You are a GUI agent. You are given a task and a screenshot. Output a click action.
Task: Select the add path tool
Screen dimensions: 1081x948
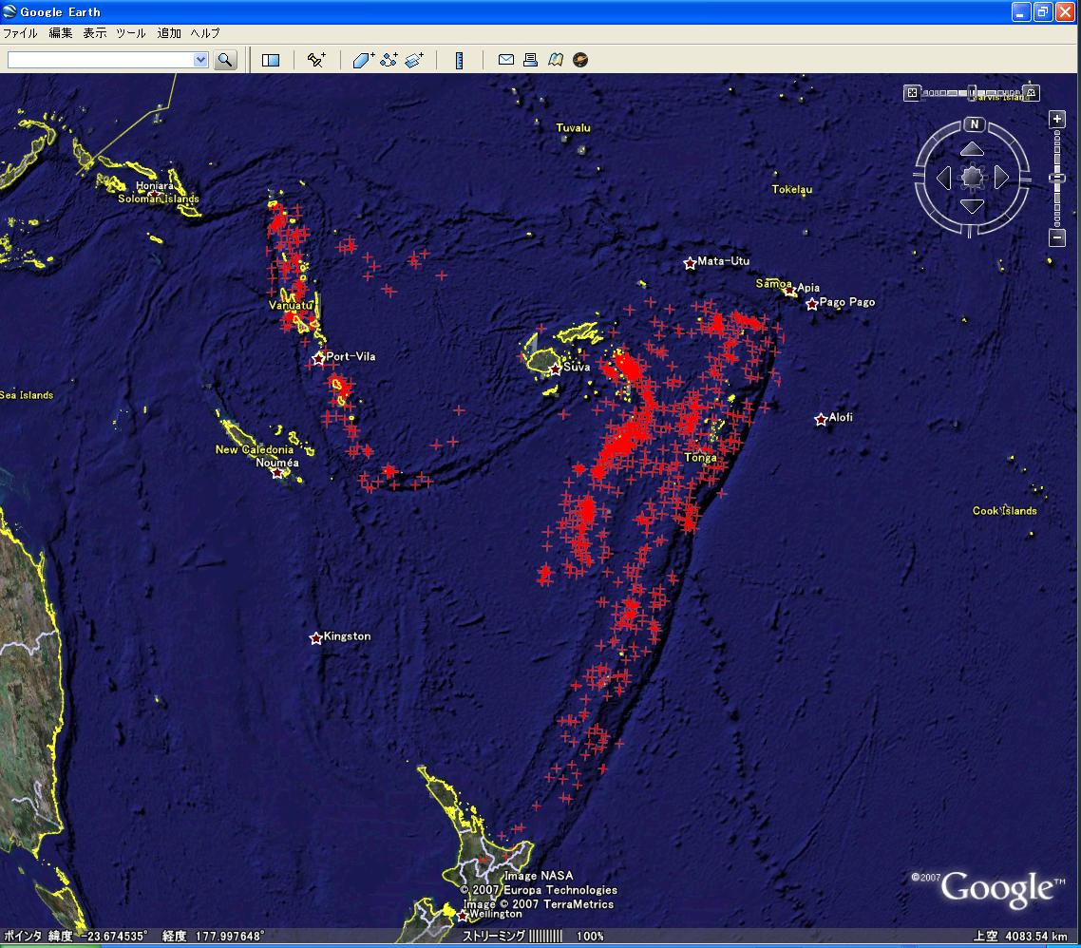click(x=389, y=60)
